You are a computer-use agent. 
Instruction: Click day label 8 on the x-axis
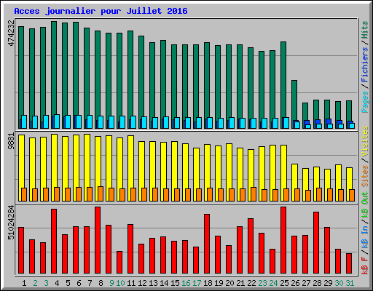coord(101,283)
